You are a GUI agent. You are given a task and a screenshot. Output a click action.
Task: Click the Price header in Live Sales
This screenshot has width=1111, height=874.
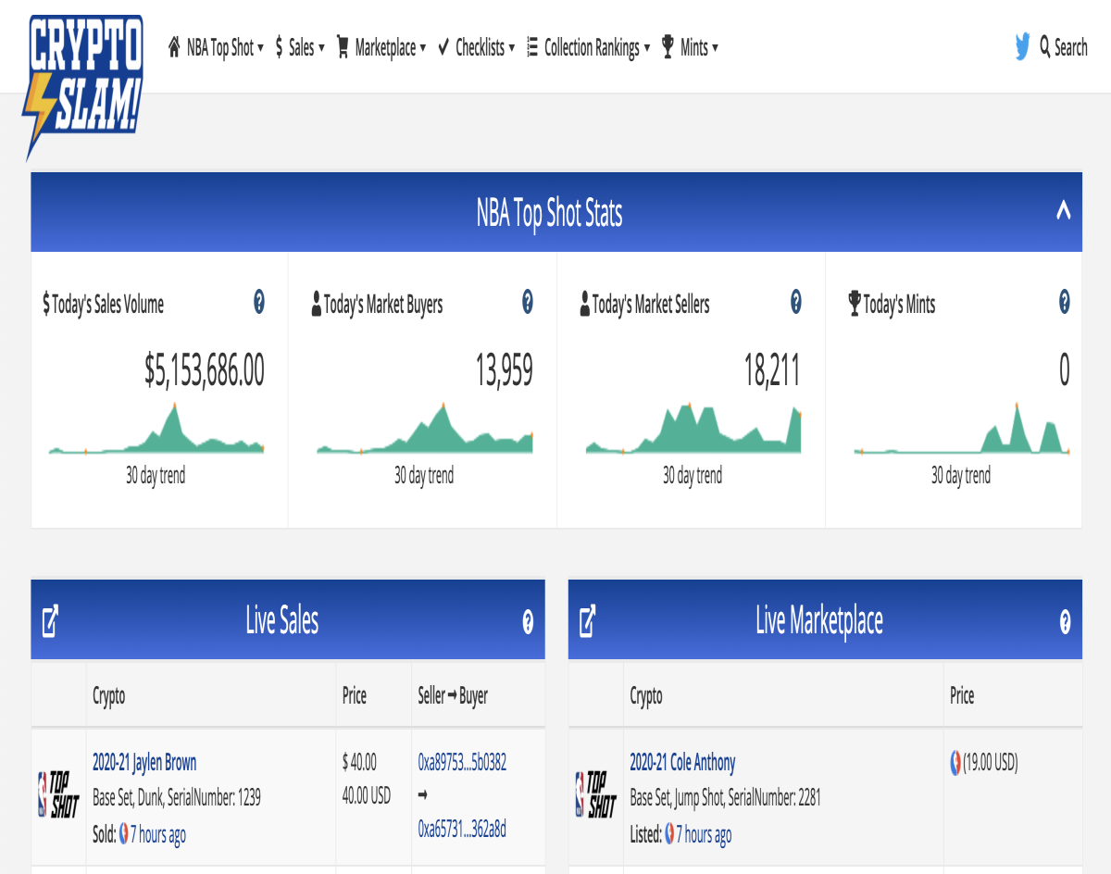point(355,695)
